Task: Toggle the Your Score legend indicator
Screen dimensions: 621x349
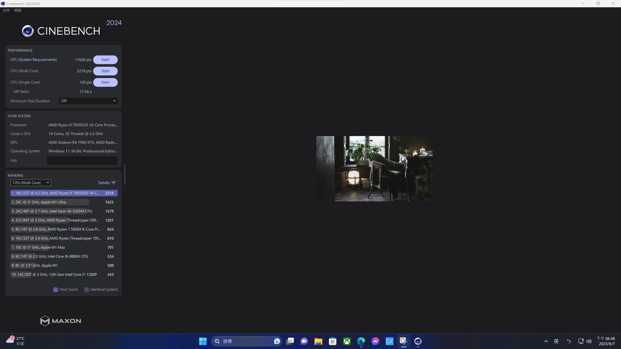Action: [x=55, y=290]
